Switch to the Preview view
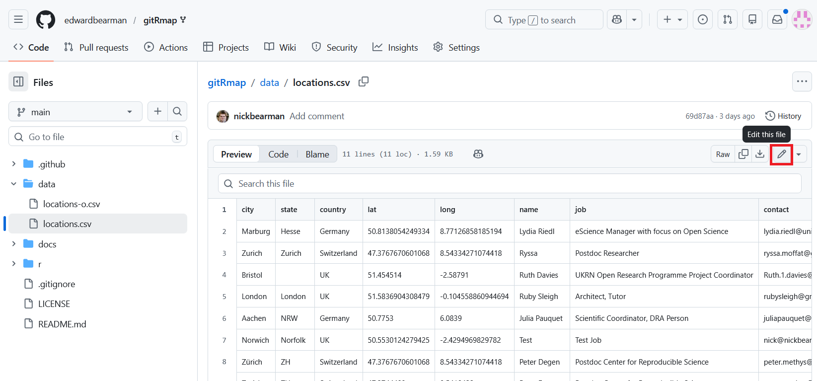This screenshot has width=817, height=381. [x=236, y=154]
